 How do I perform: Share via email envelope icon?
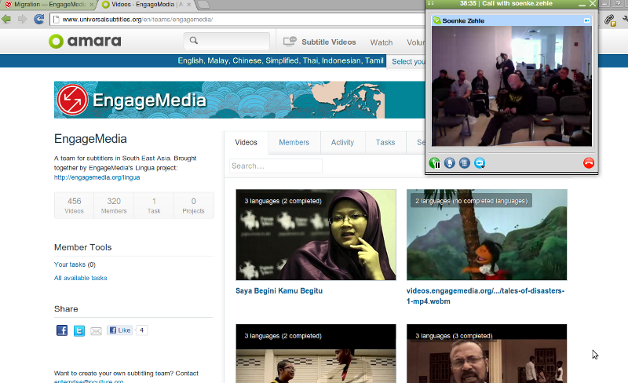96,330
